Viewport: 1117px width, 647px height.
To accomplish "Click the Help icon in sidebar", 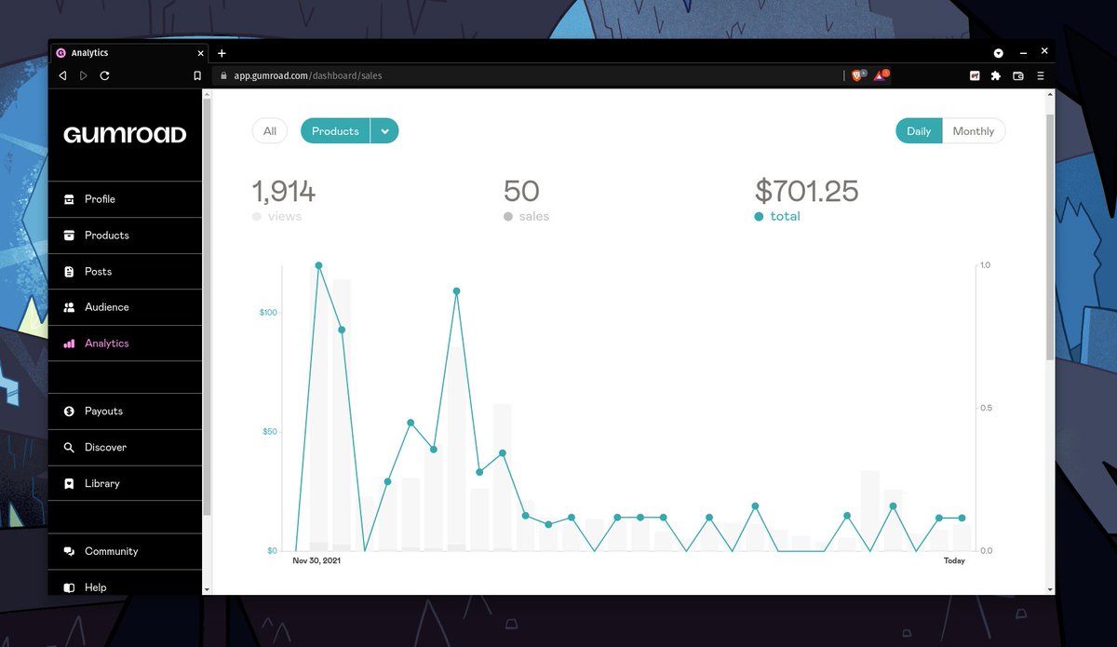I will [69, 587].
